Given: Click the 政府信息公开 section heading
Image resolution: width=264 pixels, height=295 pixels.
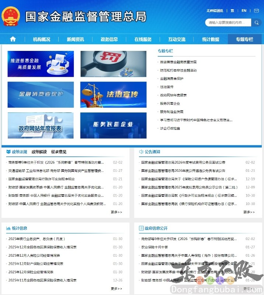Looking at the screenshot, I should tap(156, 228).
